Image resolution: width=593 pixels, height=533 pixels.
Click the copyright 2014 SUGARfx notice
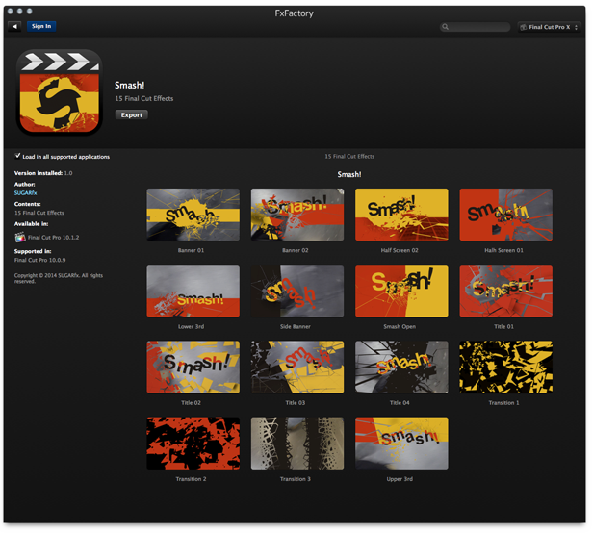[59, 278]
